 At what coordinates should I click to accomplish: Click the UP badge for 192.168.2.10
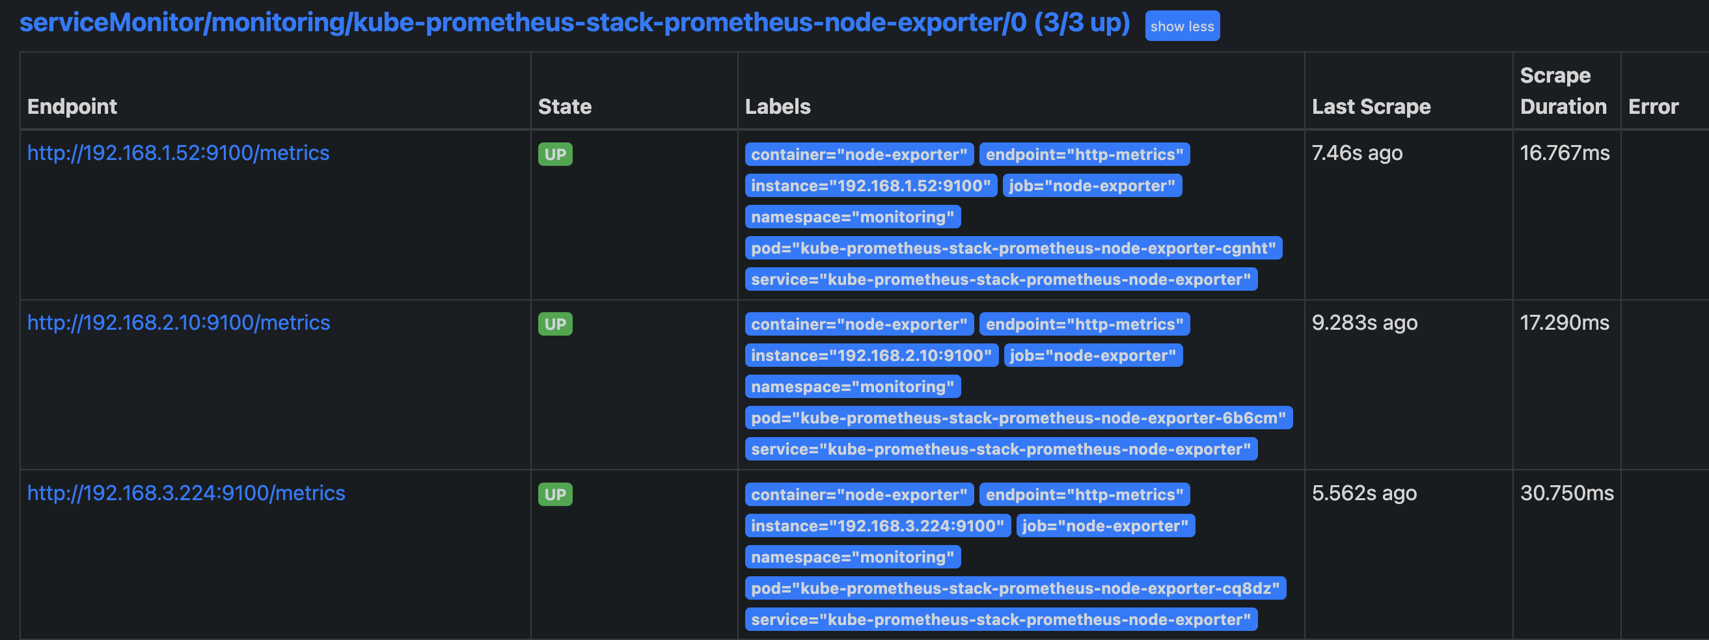coord(554,325)
